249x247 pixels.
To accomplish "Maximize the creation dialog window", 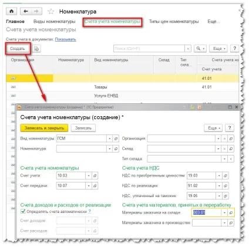I will point(230,107).
